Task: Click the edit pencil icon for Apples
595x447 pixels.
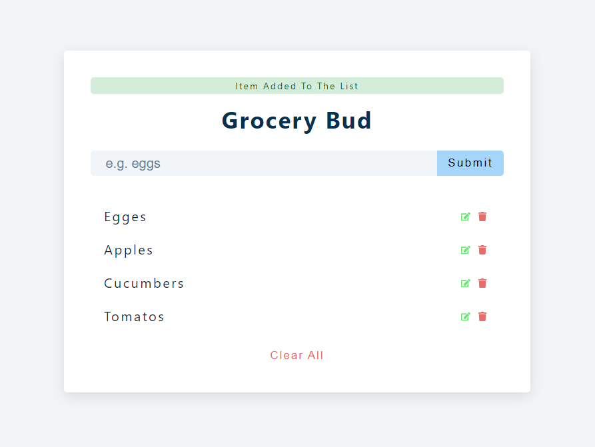Action: click(466, 250)
